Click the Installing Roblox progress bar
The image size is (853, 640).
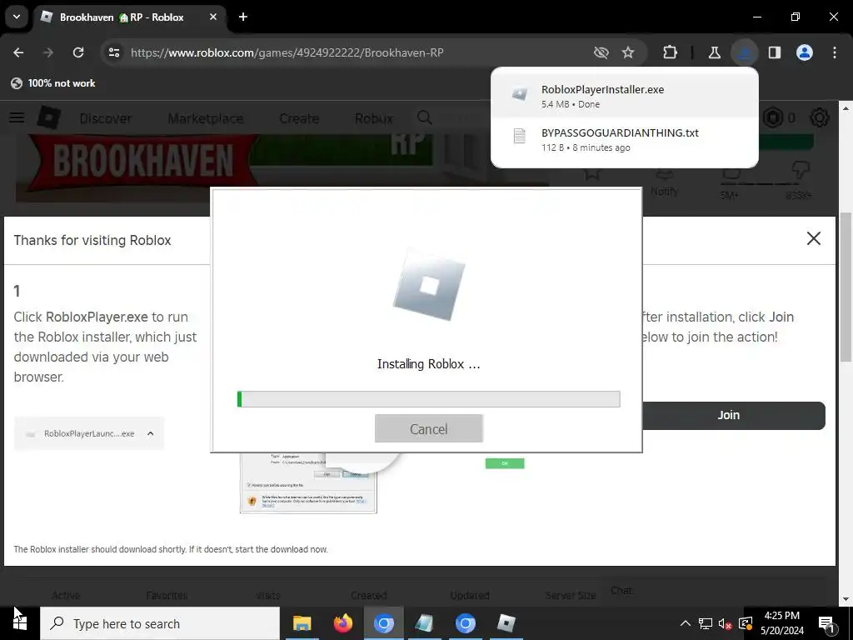point(429,399)
